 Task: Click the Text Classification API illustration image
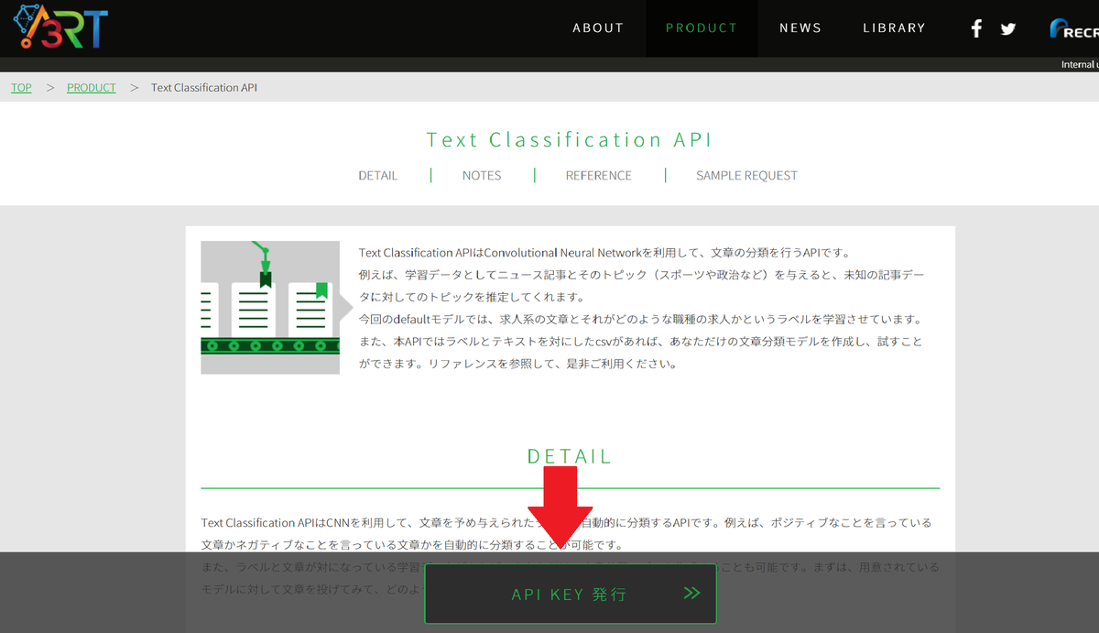click(270, 307)
